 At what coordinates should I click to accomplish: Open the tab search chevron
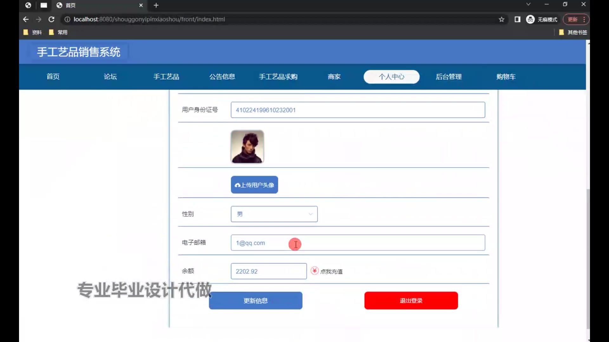[528, 4]
